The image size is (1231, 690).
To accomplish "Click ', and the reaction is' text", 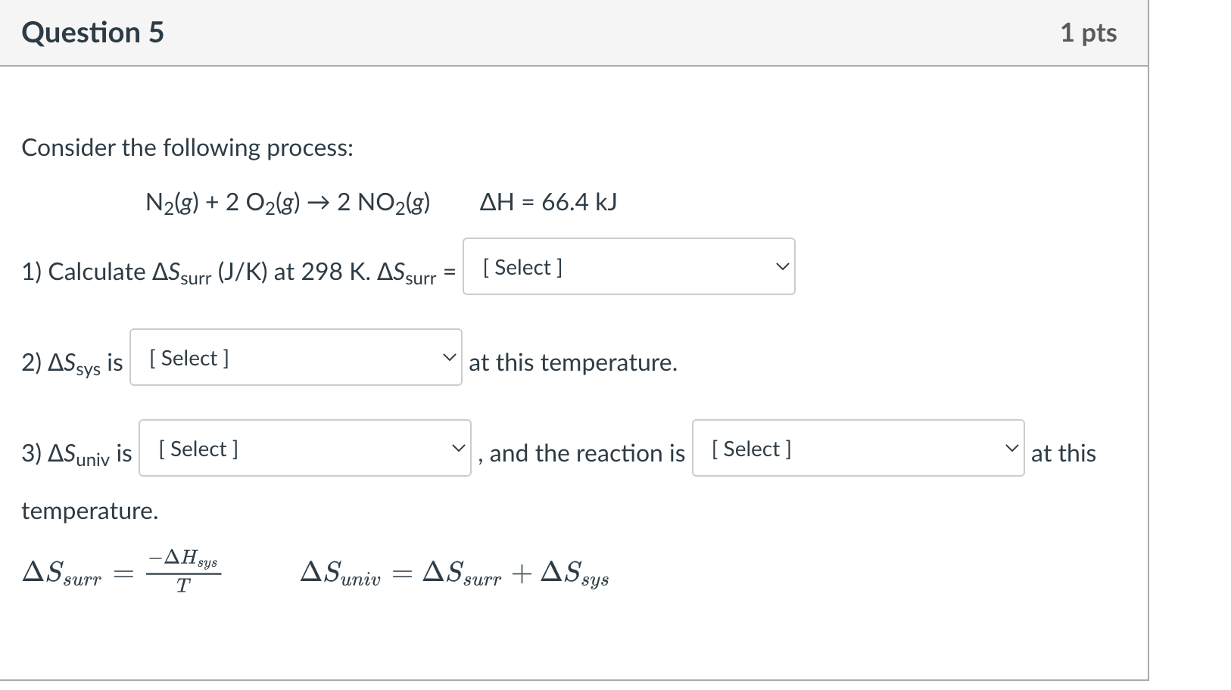I will [x=581, y=453].
